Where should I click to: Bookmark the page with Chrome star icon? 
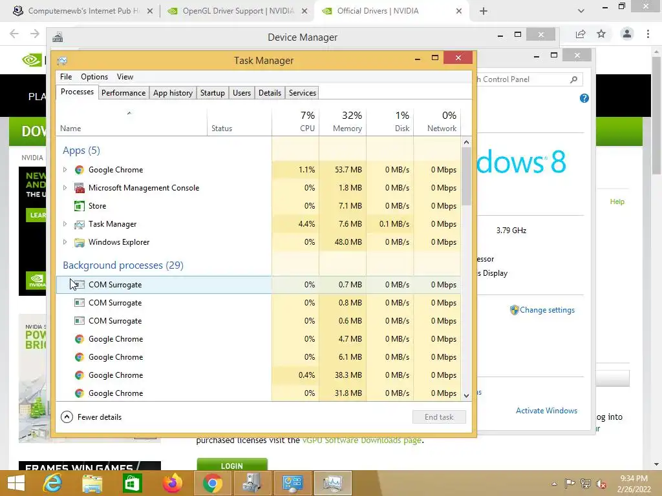point(601,34)
